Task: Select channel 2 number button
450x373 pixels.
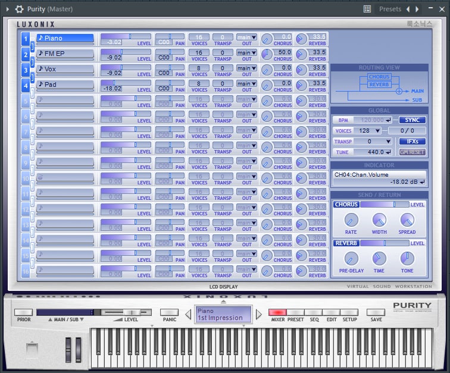Action: point(26,54)
